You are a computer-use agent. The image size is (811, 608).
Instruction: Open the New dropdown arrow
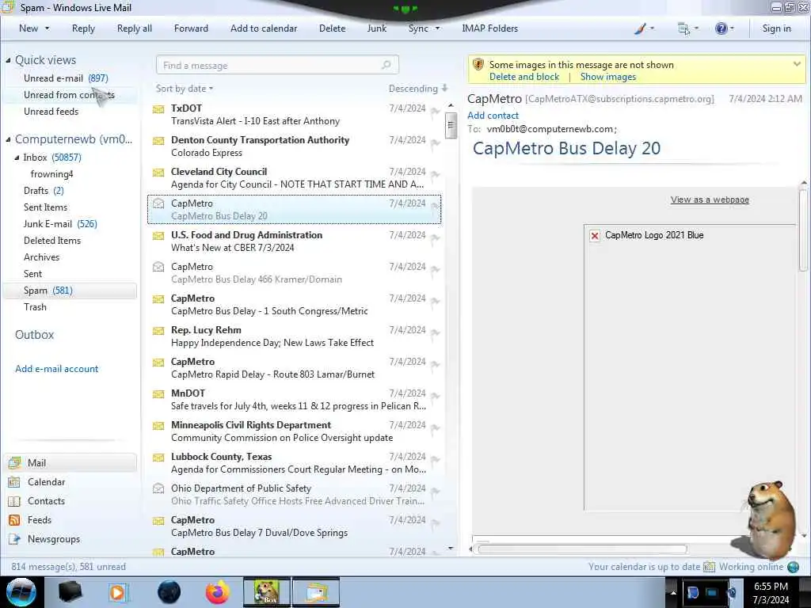tap(47, 28)
